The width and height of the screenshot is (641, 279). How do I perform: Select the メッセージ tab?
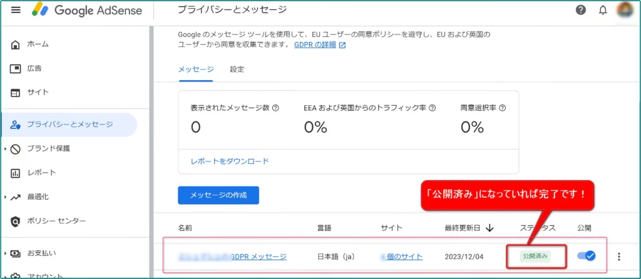(x=195, y=69)
